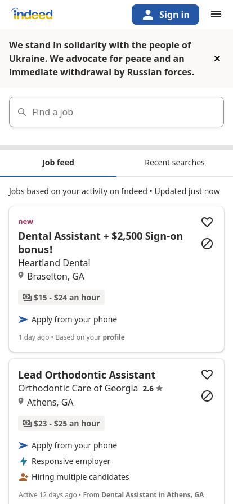The width and height of the screenshot is (233, 504).
Task: Focus the Find a job search field
Action: [116, 112]
